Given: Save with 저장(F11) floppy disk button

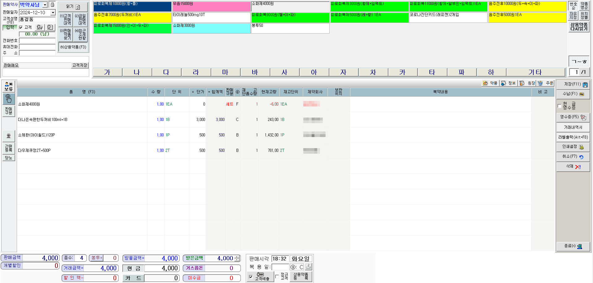Looking at the screenshot, I should point(573,84).
